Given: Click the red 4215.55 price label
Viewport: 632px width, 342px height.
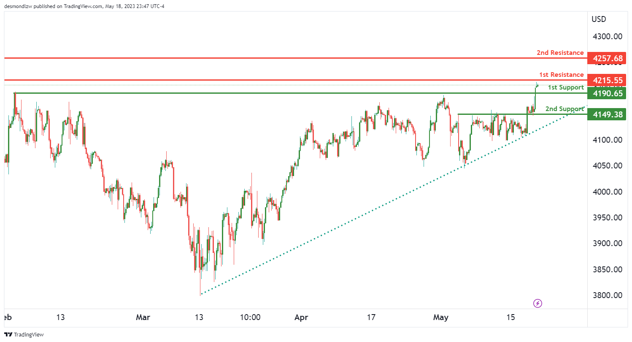Looking at the screenshot, I should [608, 80].
